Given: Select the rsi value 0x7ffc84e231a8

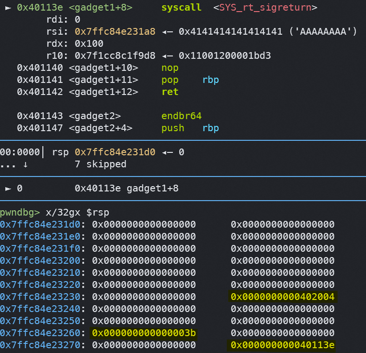Looking at the screenshot, I should click(115, 31).
